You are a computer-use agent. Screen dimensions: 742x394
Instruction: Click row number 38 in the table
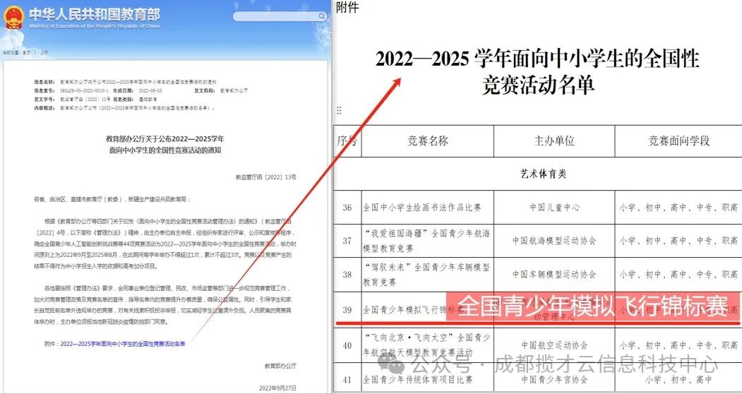347,274
